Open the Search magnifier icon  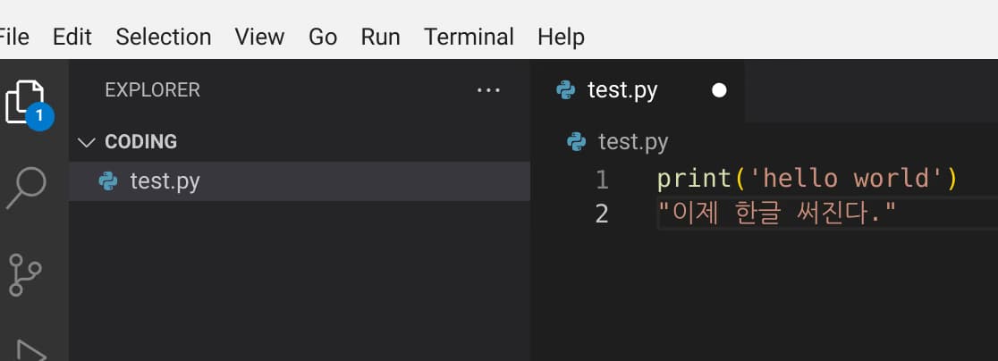25,188
